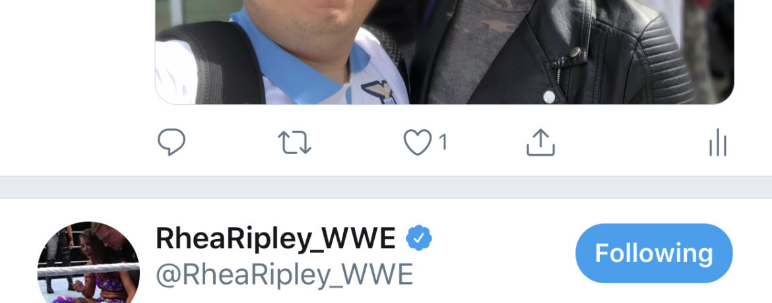Unfollow using the blue Following button
Screen dimensions: 772x303
(x=654, y=254)
